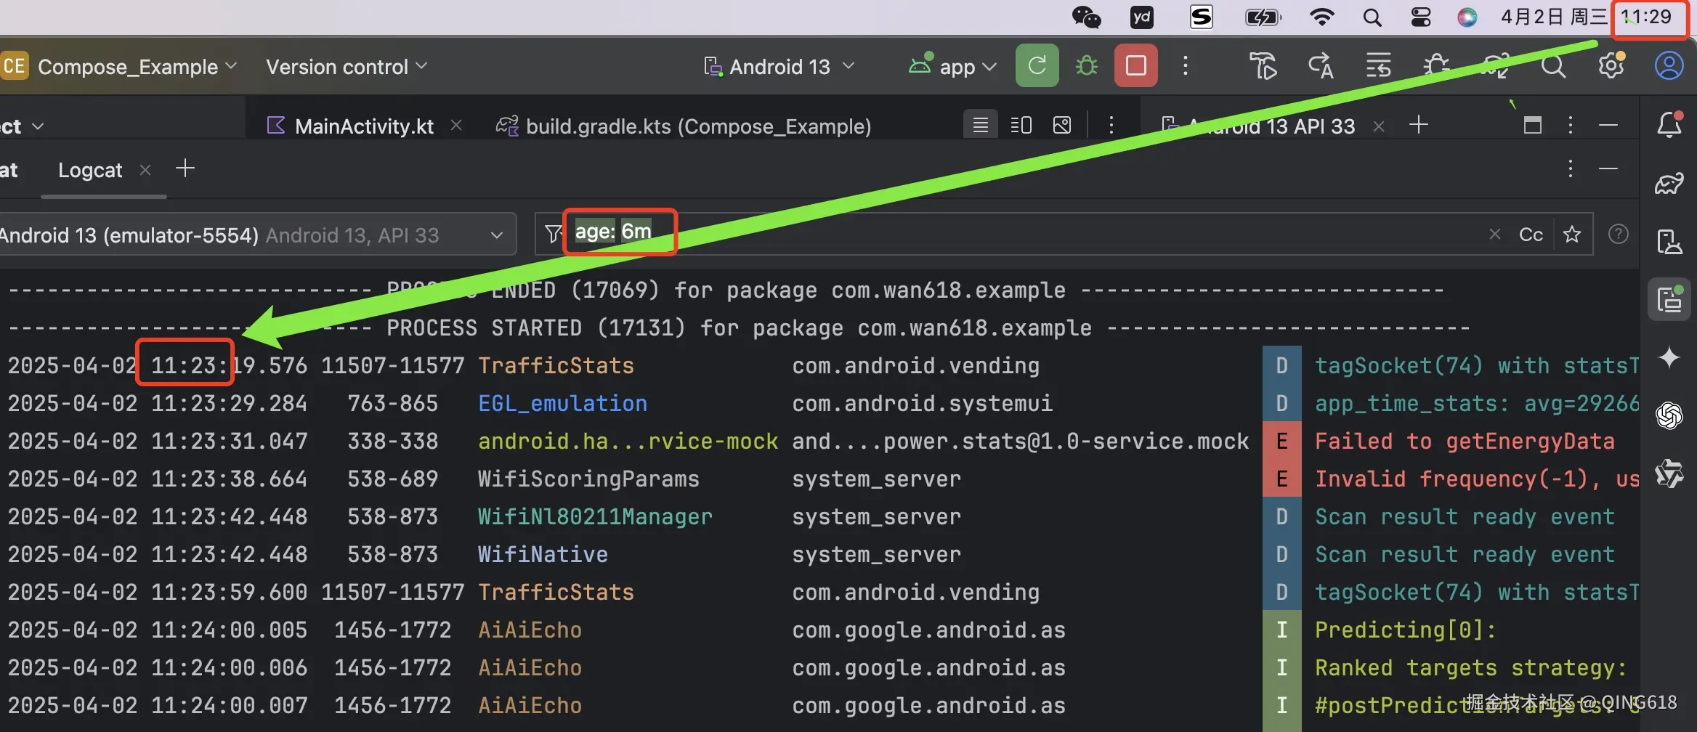Open the Android 13 emulator-5554 device selector
1697x732 pixels.
[254, 235]
